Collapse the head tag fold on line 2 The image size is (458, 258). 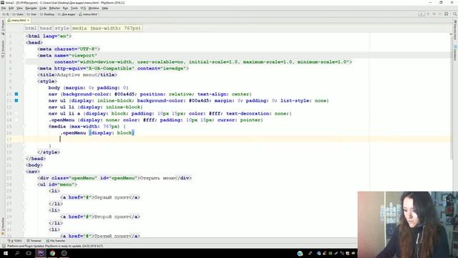25,42
